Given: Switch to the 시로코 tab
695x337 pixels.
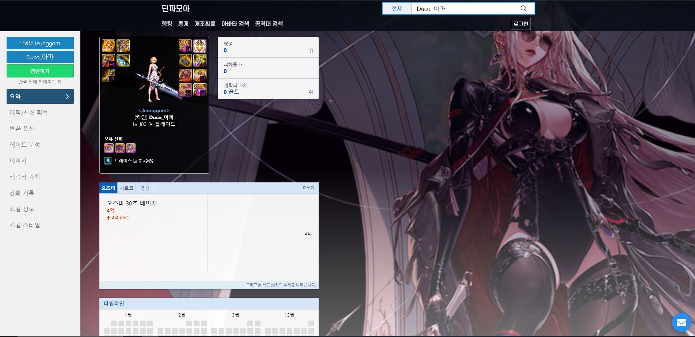Looking at the screenshot, I should (126, 188).
